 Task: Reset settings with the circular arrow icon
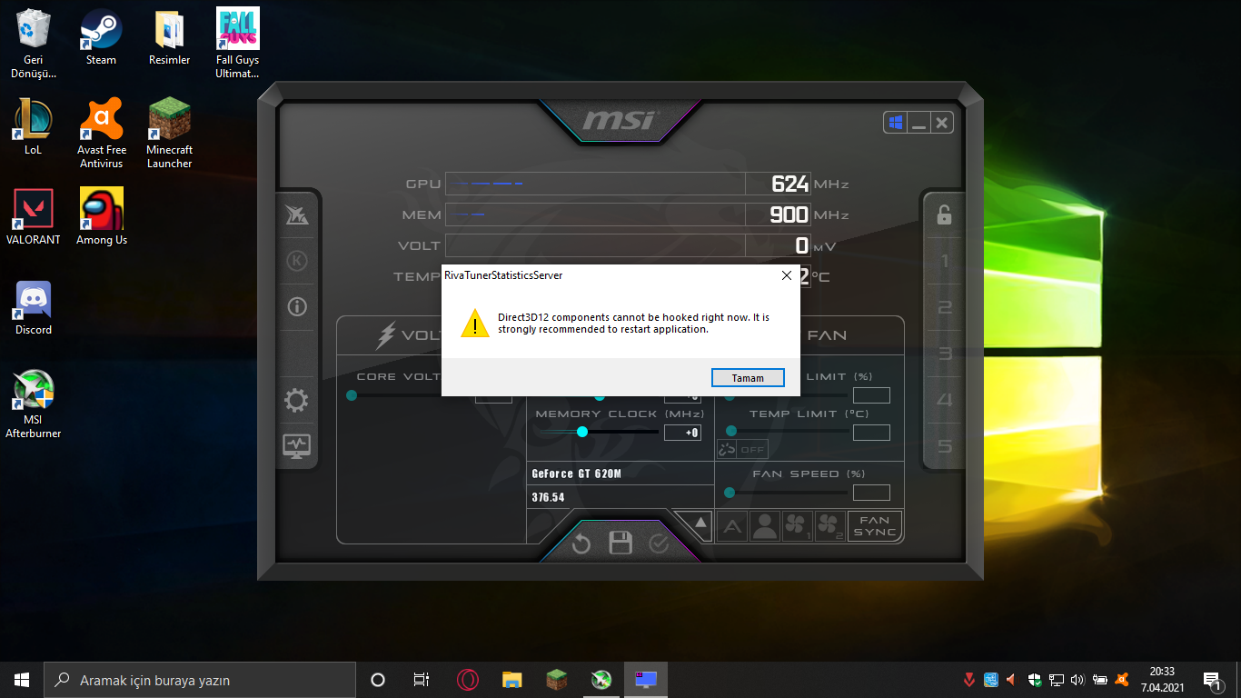(581, 543)
